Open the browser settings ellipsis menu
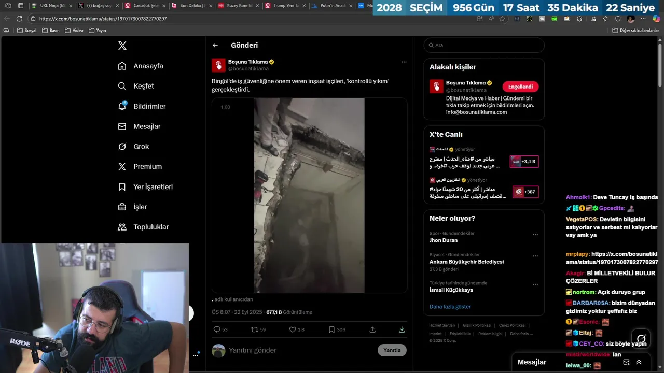The image size is (664, 373). (643, 19)
